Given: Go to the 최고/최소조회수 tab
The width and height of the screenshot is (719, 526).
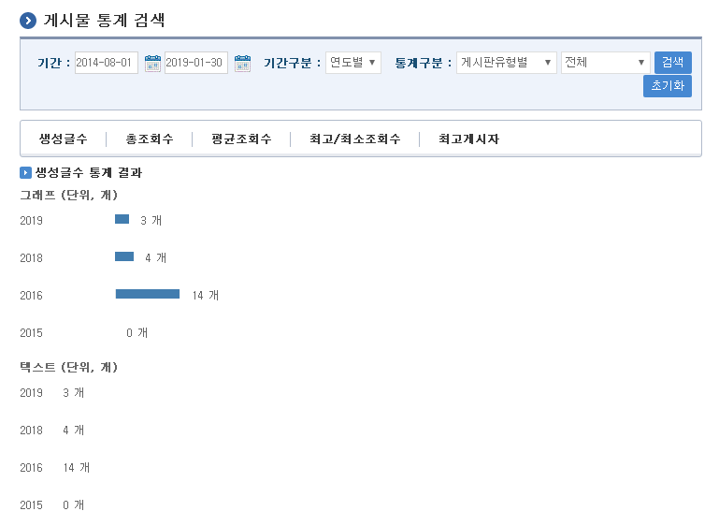Looking at the screenshot, I should coord(354,139).
